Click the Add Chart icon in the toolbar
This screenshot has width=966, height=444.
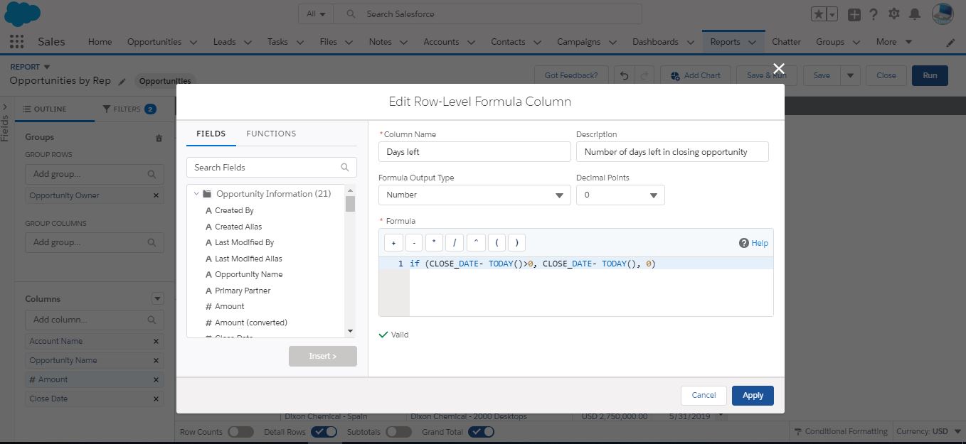tap(695, 75)
